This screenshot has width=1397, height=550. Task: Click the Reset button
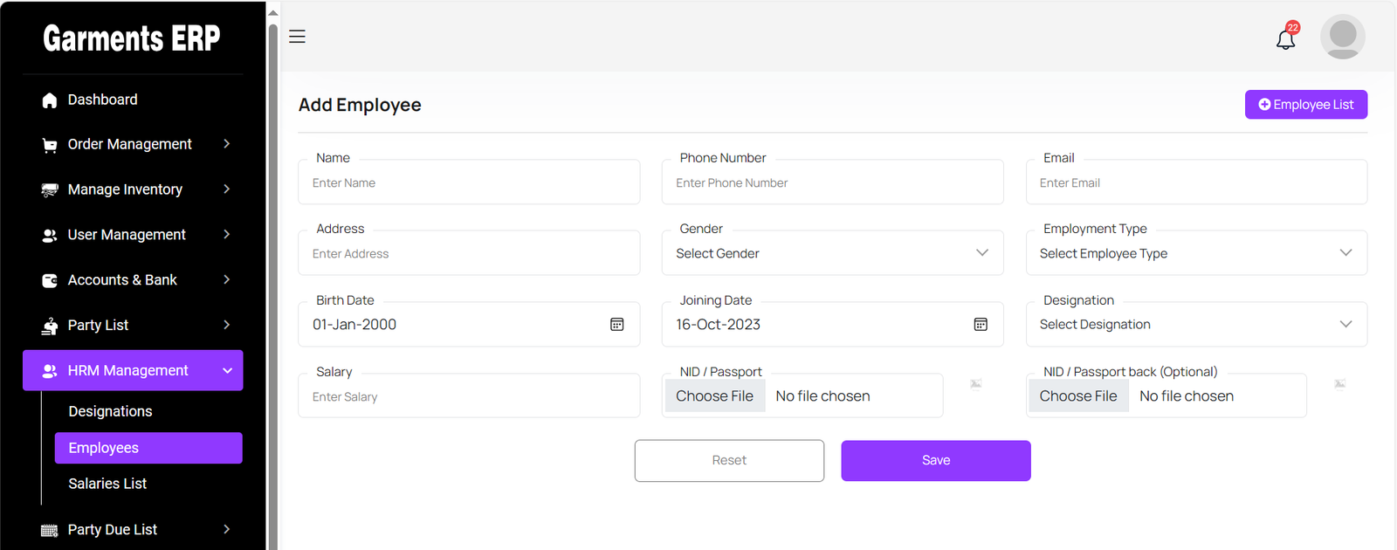pos(729,461)
